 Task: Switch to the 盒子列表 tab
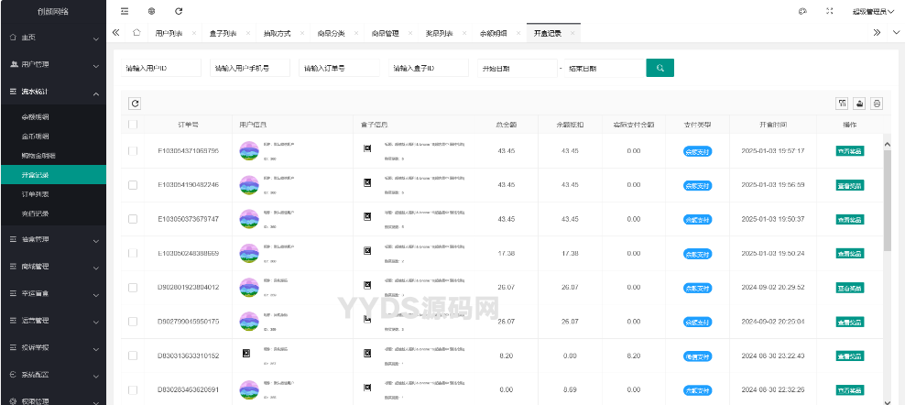tap(223, 34)
